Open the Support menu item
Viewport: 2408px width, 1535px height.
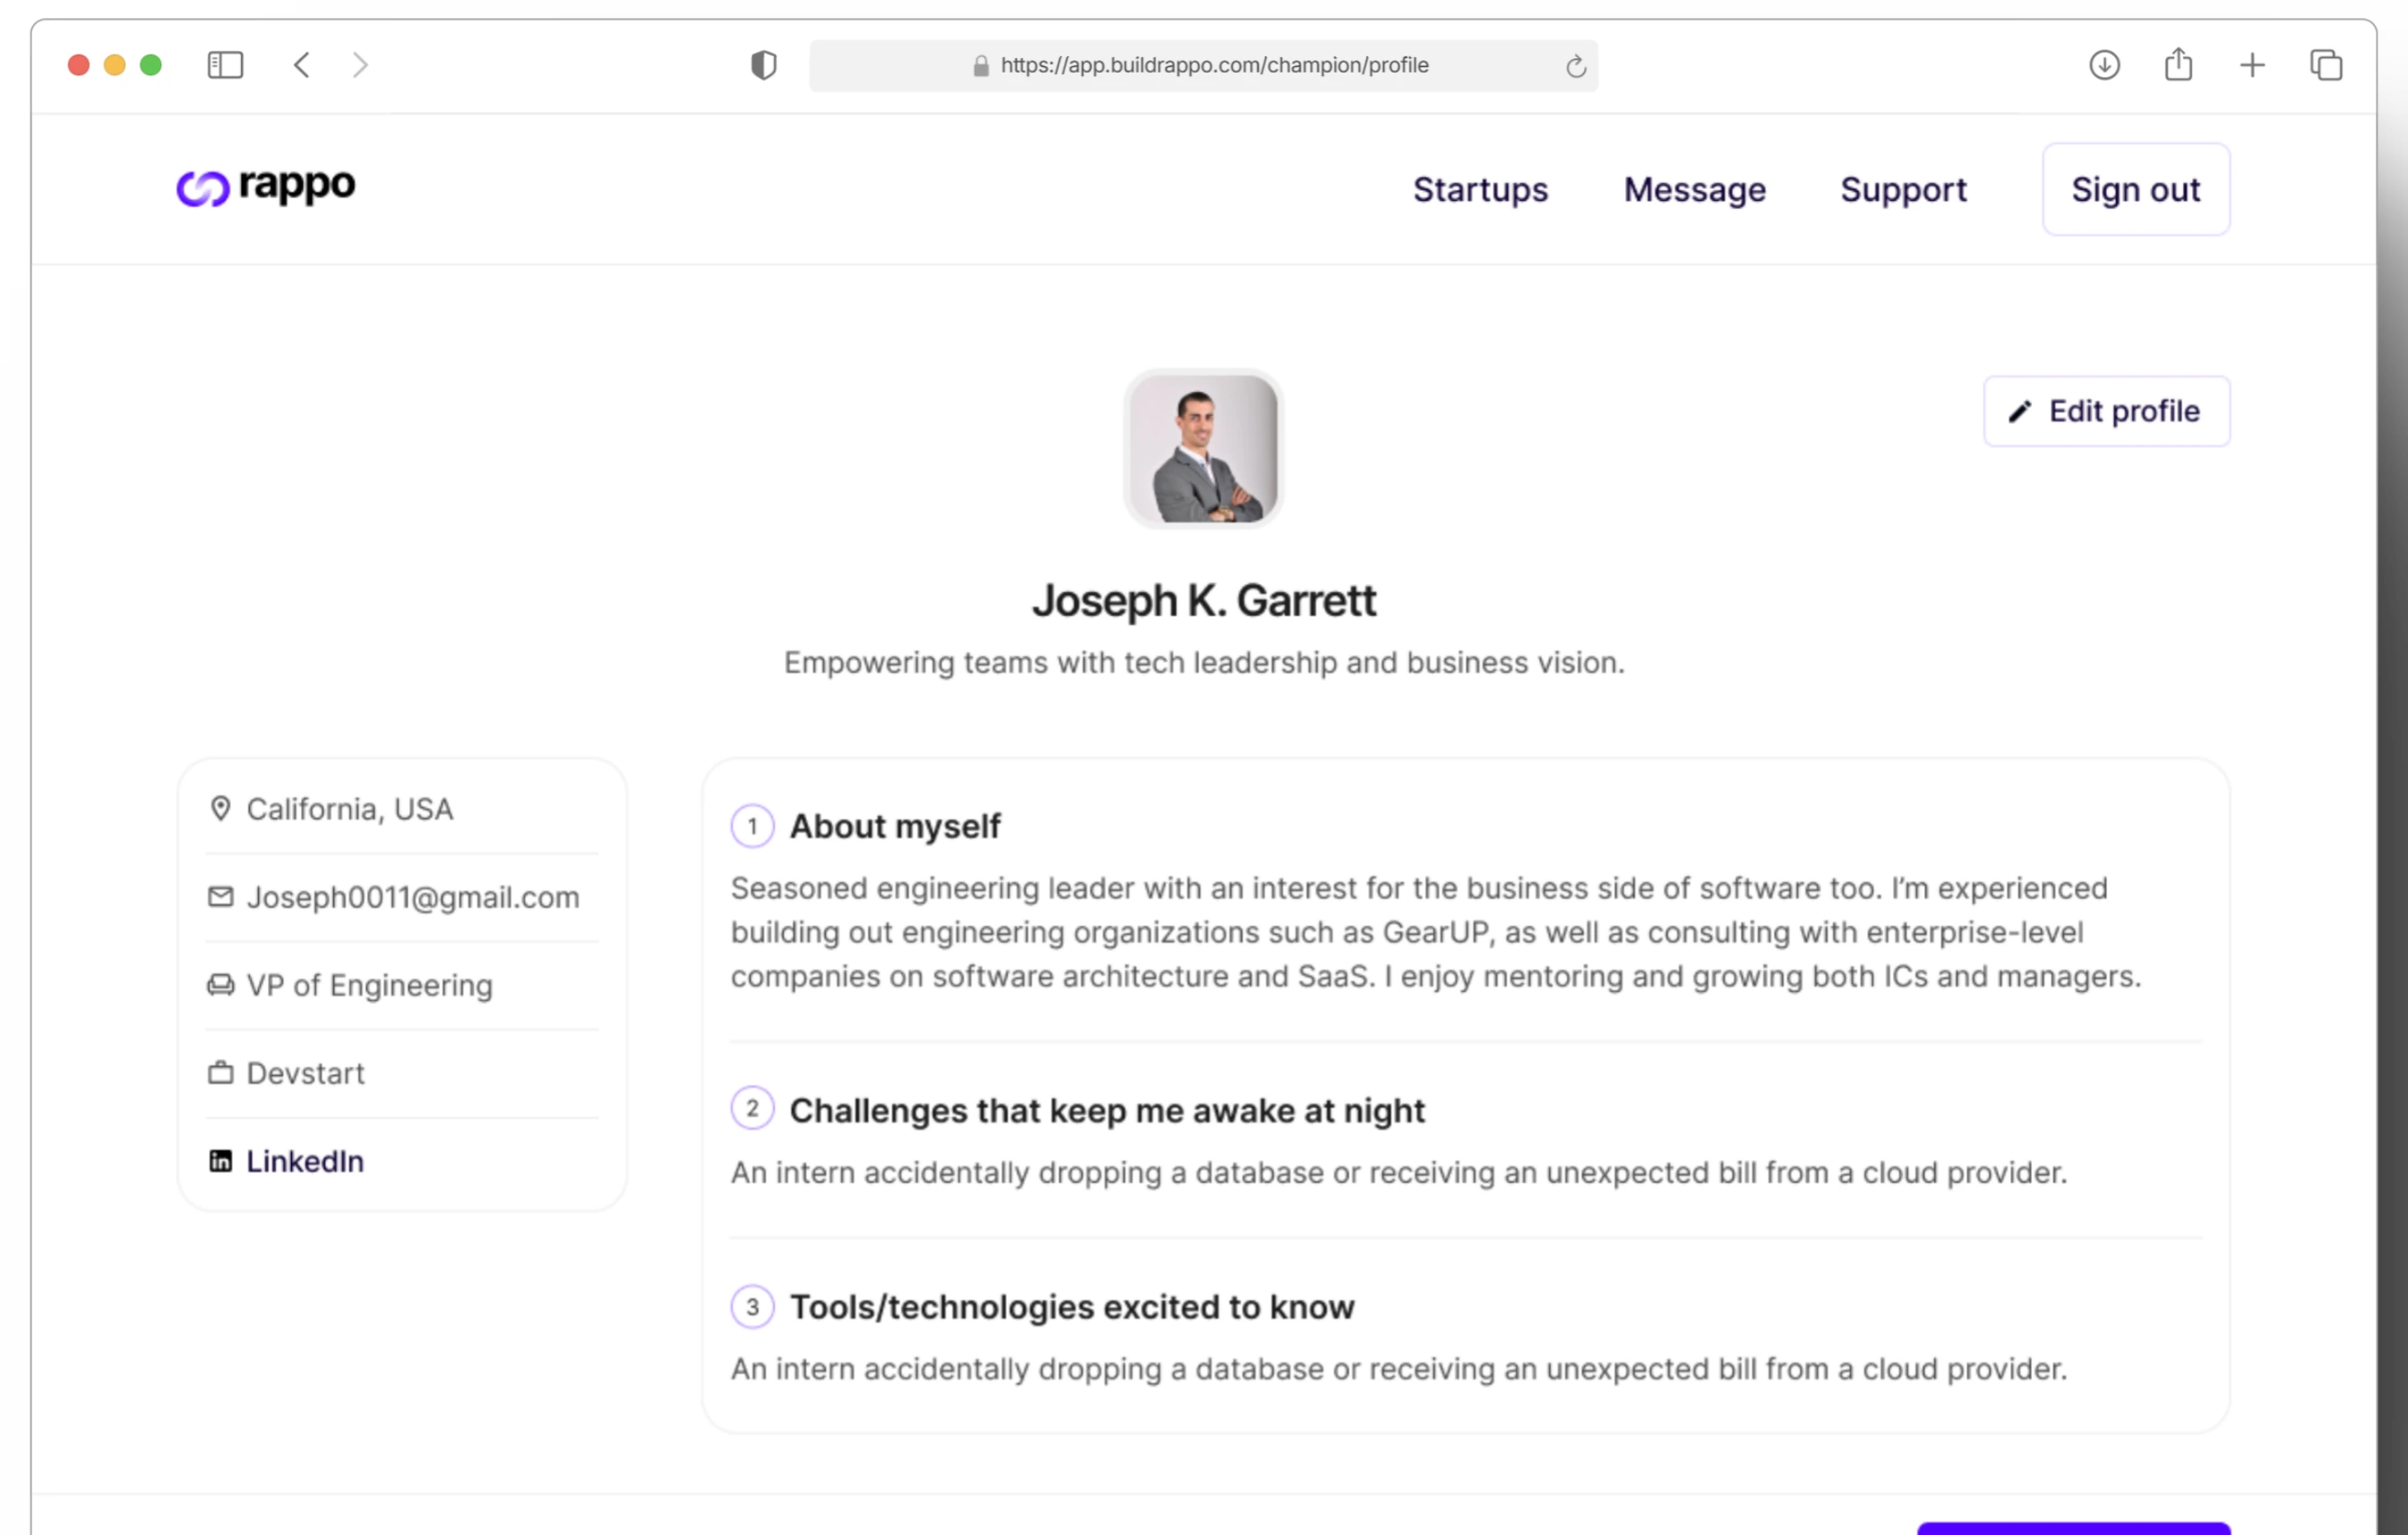tap(1903, 190)
